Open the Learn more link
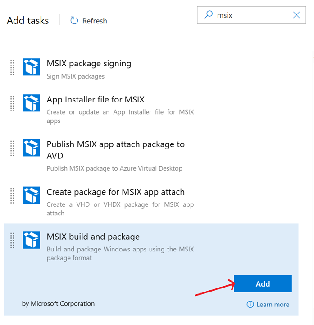314x325 pixels. [x=273, y=305]
